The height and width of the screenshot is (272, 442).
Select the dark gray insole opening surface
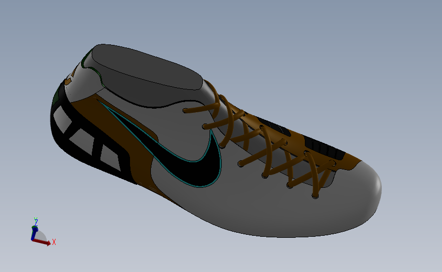[x=147, y=66]
